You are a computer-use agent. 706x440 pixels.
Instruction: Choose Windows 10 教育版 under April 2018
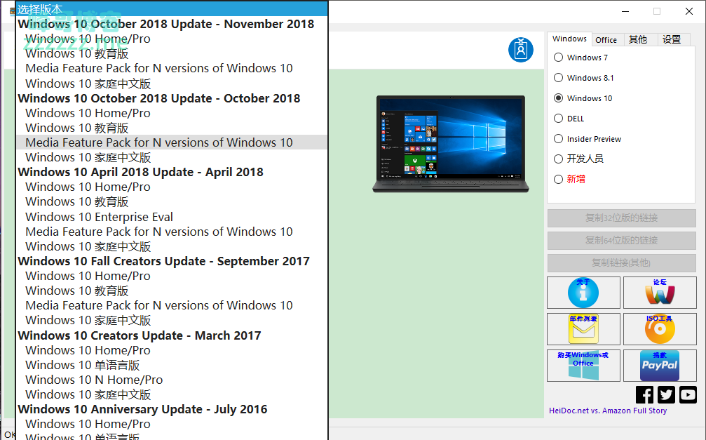coord(172,201)
